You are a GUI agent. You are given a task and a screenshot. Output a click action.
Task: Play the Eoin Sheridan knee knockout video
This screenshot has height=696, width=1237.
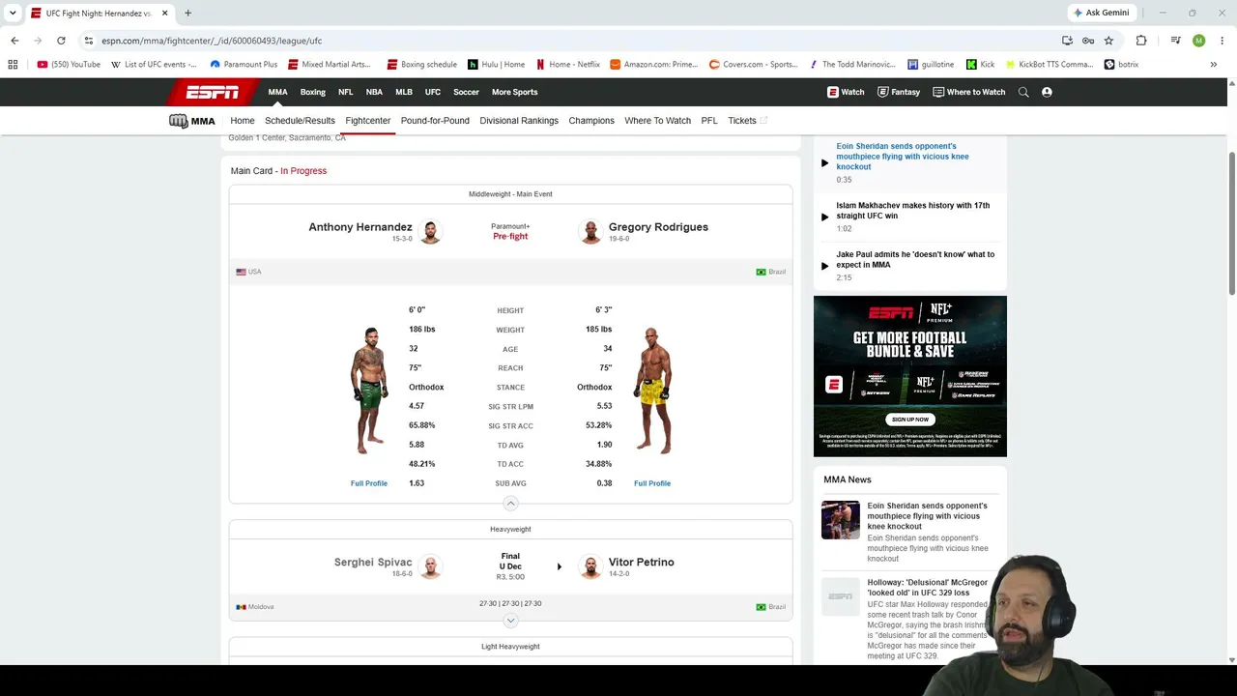(x=824, y=162)
